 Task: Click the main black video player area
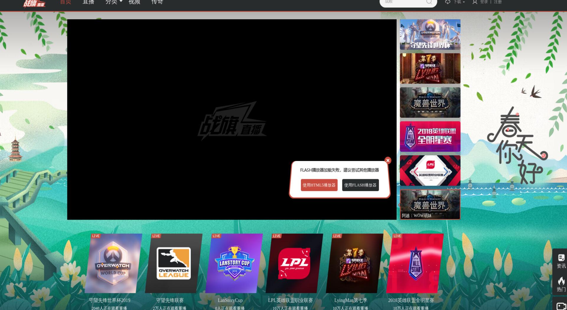232,119
